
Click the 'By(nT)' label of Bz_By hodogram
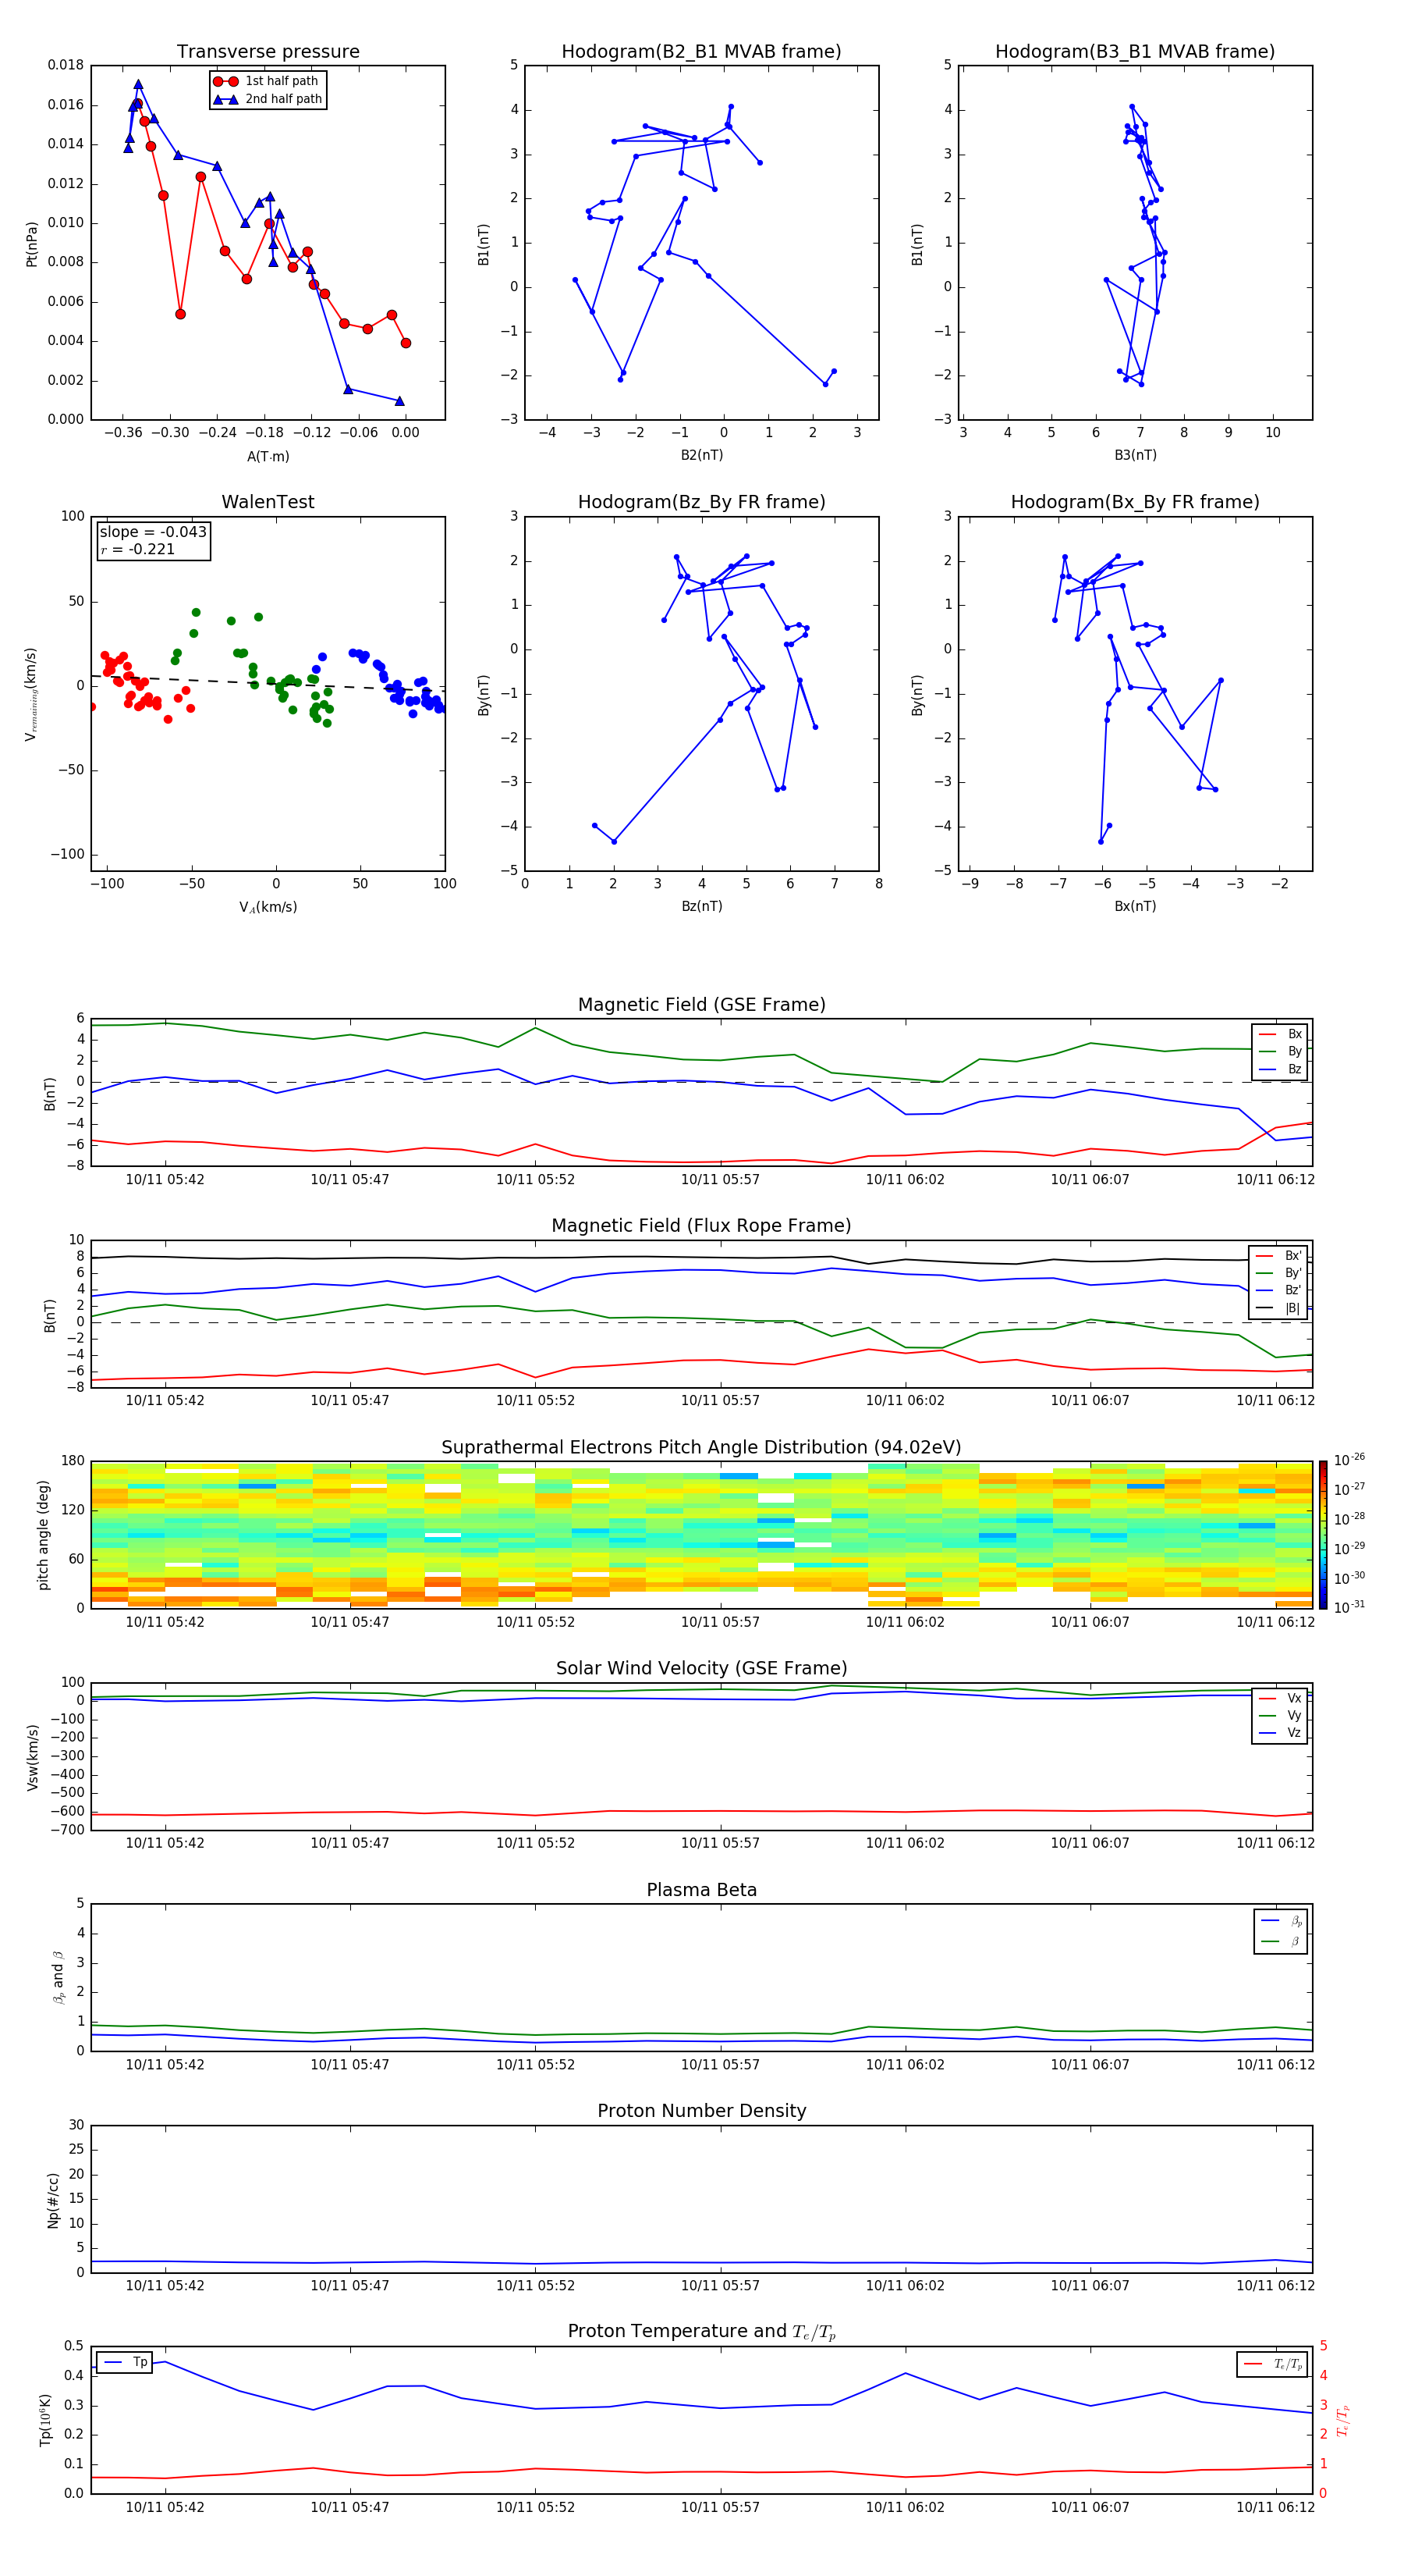coord(484,695)
